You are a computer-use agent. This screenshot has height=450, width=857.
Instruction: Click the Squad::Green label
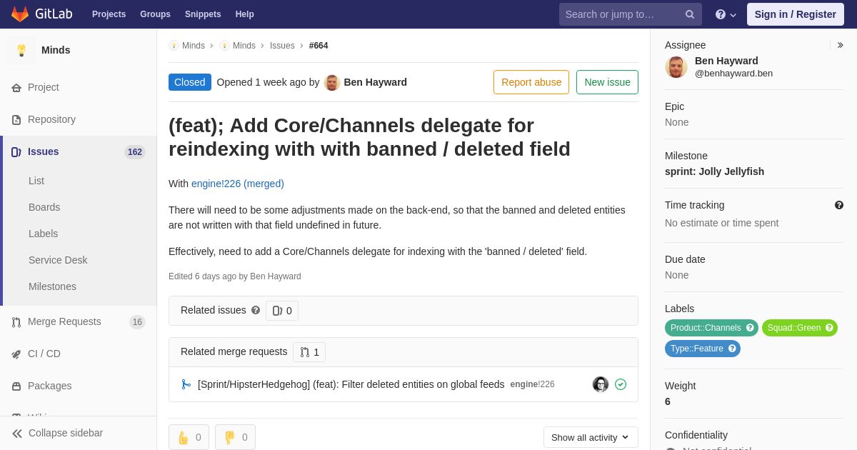(793, 328)
